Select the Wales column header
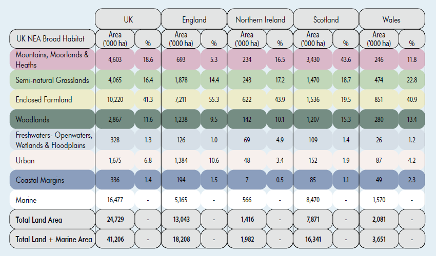 pyautogui.click(x=391, y=19)
